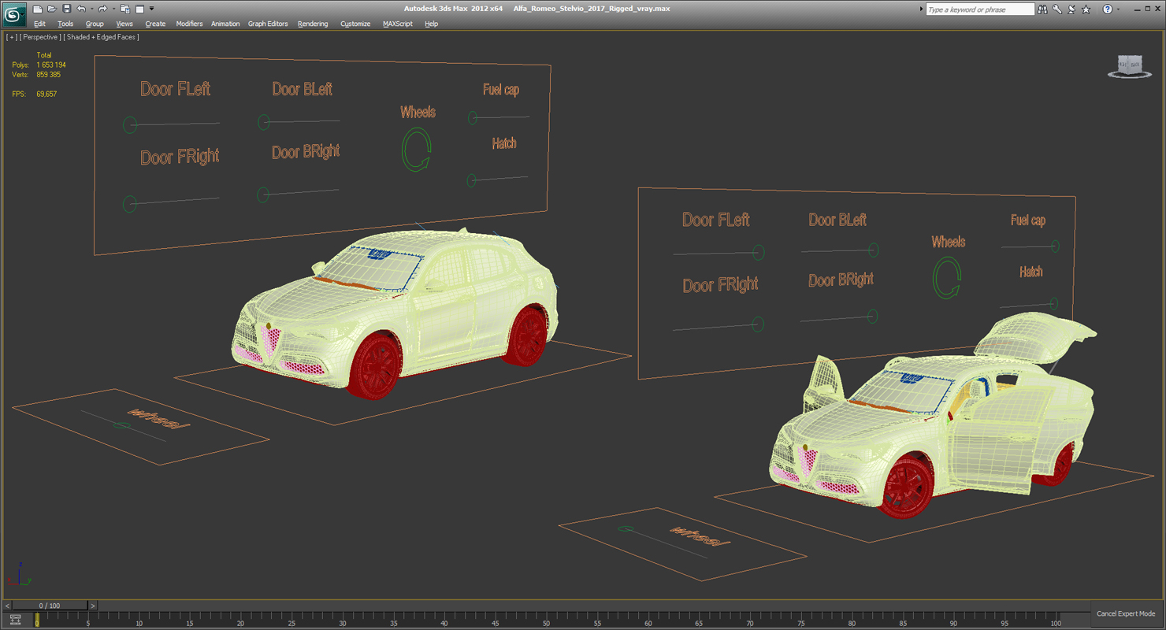Open the MAXScript menu
Image resolution: width=1166 pixels, height=630 pixels.
(398, 24)
